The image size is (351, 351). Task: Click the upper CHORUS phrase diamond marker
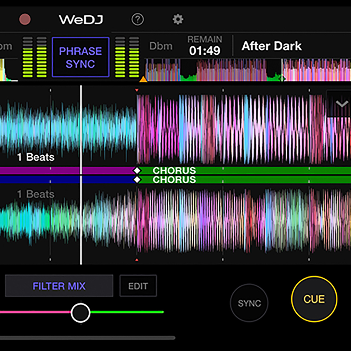[x=137, y=170]
